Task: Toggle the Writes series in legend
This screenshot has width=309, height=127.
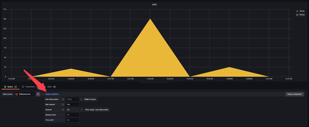Action: pyautogui.click(x=300, y=15)
